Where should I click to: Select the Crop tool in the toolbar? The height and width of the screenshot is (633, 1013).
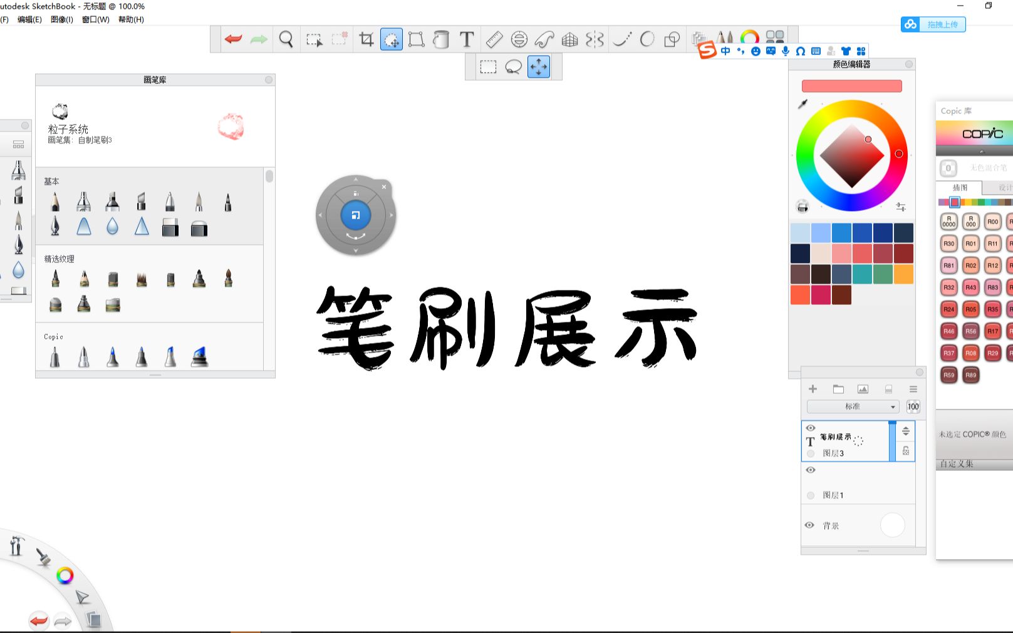point(366,39)
